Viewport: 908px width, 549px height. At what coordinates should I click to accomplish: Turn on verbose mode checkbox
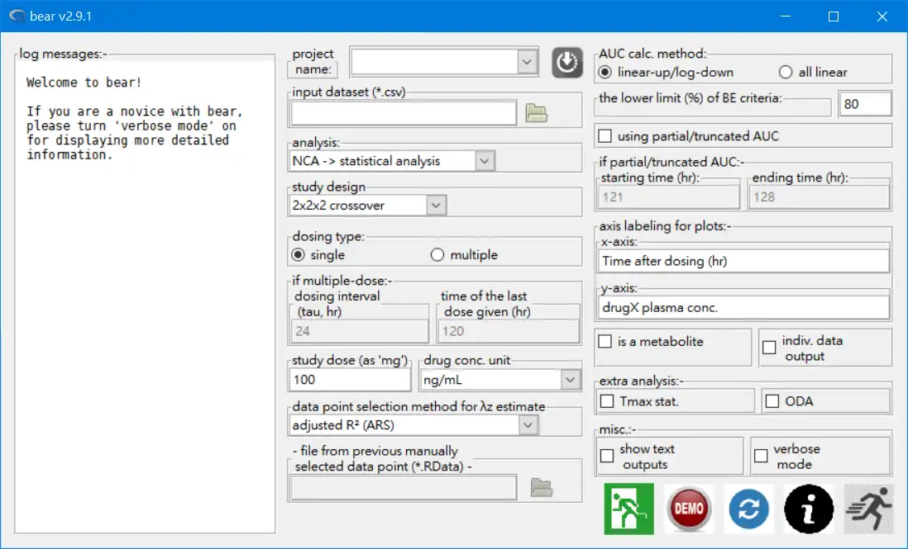click(761, 456)
